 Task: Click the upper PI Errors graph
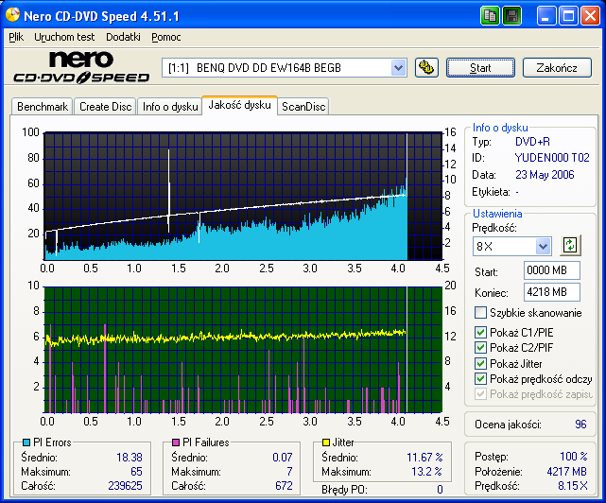(243, 196)
